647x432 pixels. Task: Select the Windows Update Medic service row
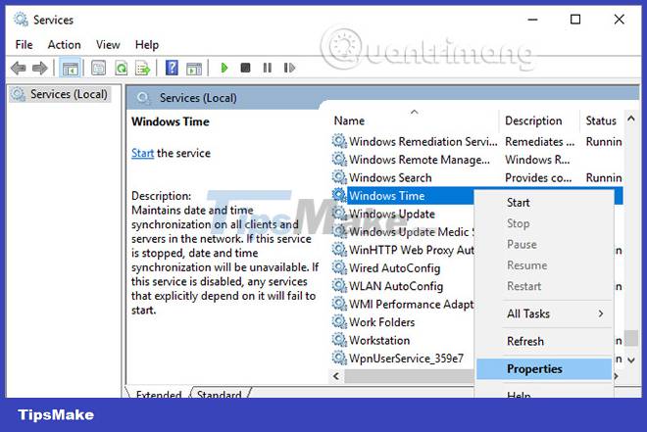tap(403, 231)
